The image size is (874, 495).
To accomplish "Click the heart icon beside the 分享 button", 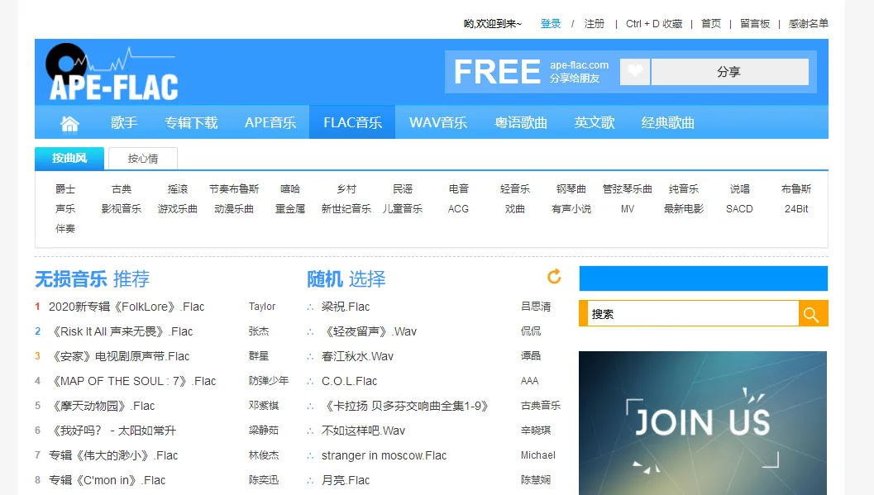I will [x=633, y=72].
